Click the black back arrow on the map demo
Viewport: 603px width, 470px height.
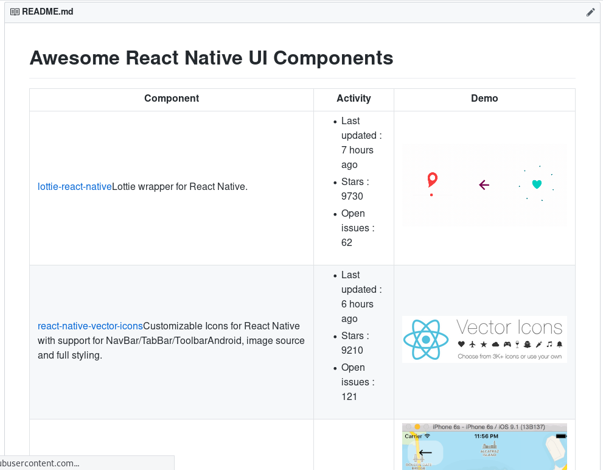click(x=425, y=452)
